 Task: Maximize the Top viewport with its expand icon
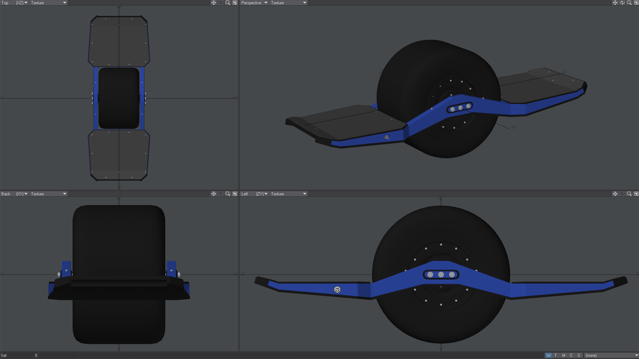pos(235,2)
